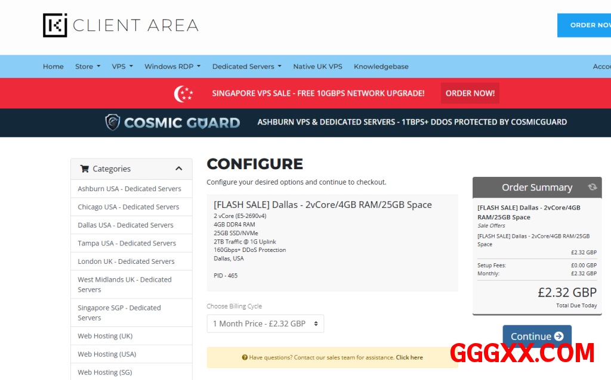The image size is (611, 380).
Task: Click the red ORDER NOW! banner button
Action: tap(470, 93)
